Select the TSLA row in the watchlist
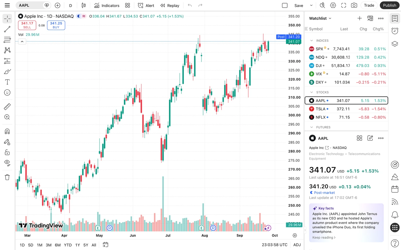This screenshot has width=401, height=250. pos(346,109)
